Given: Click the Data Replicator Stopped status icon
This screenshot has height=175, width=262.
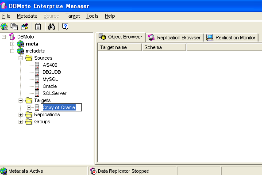Looking at the screenshot, I should tap(93, 171).
